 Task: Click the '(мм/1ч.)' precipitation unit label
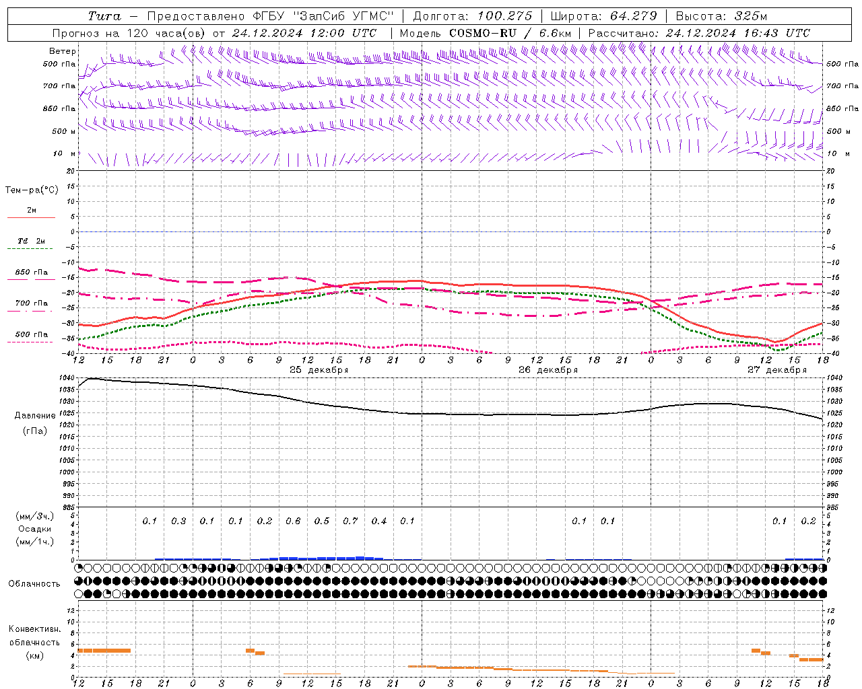coord(35,542)
